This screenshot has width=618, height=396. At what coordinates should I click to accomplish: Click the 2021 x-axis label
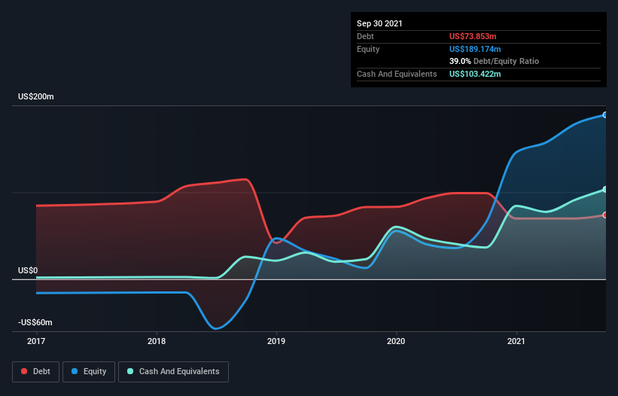click(516, 341)
